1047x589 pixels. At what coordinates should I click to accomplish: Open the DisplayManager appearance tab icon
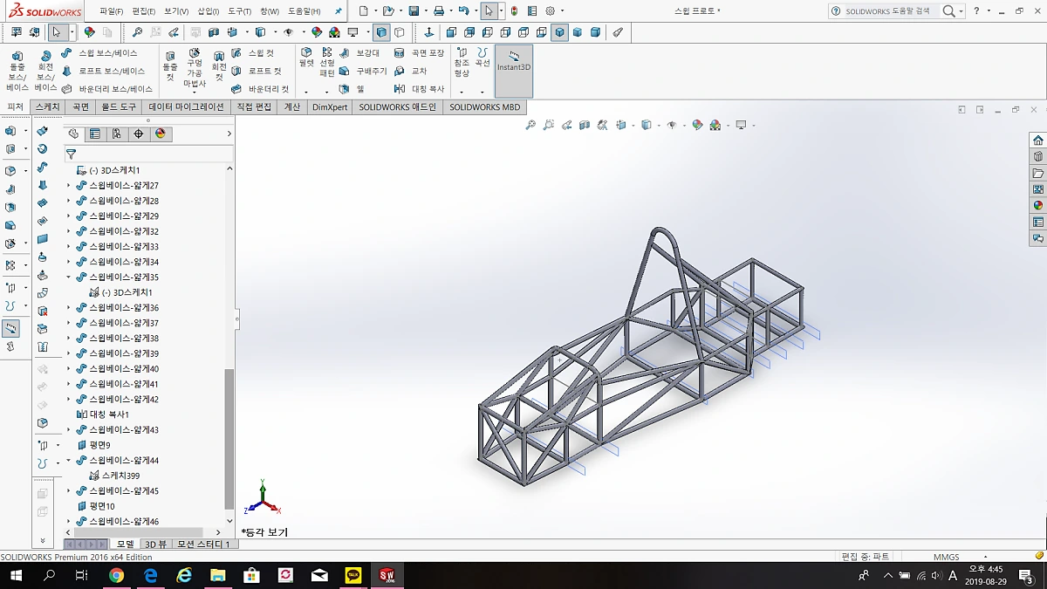160,134
